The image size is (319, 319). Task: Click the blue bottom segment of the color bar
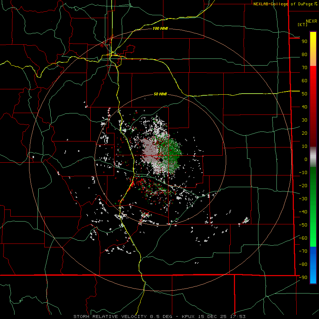(313, 265)
